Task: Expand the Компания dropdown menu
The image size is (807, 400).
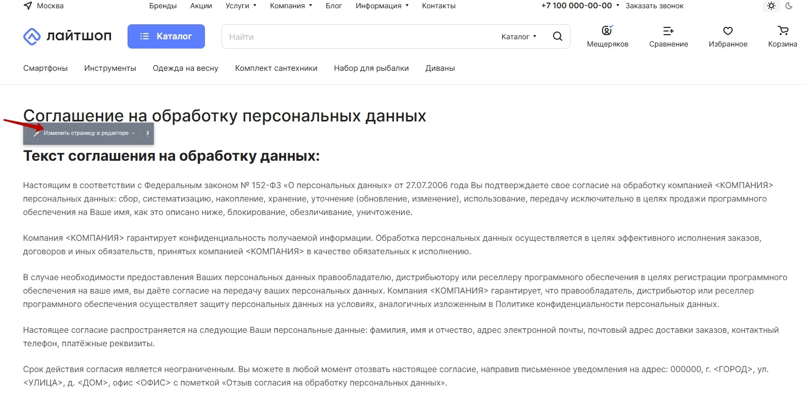Action: click(291, 6)
